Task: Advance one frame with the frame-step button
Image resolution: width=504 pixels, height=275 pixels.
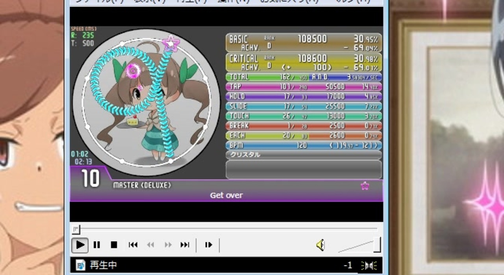Action: click(209, 245)
